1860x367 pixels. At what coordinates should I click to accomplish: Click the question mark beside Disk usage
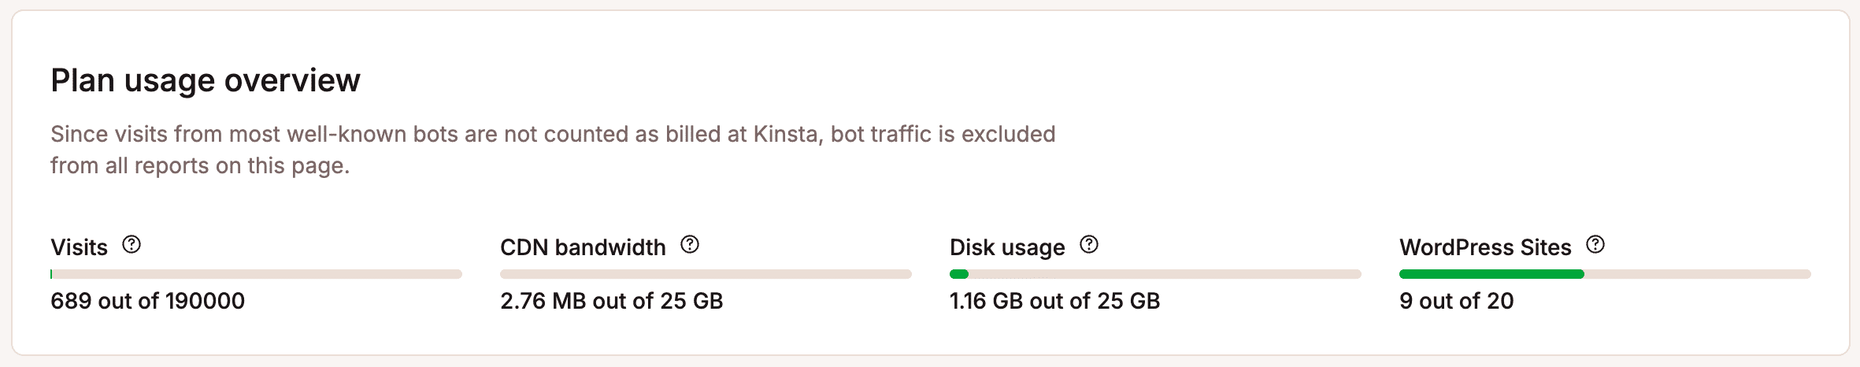1089,245
